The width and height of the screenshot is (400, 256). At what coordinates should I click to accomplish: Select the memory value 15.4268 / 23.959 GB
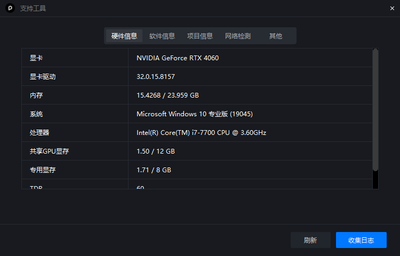coord(167,95)
